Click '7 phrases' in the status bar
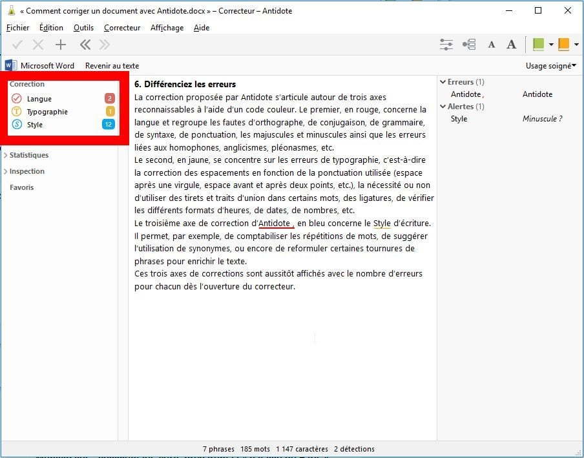This screenshot has width=584, height=458. tap(218, 449)
